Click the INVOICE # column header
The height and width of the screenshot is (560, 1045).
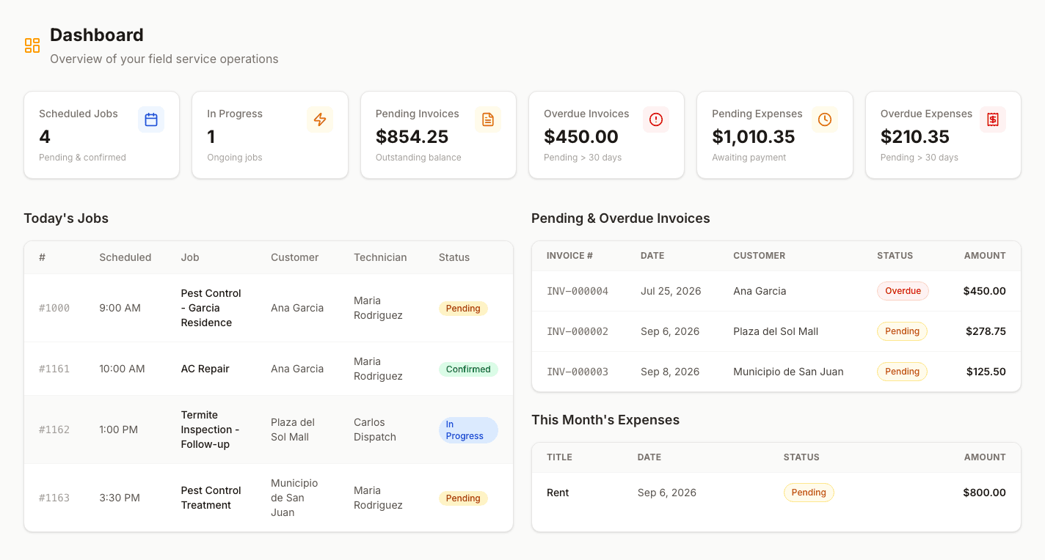point(570,256)
